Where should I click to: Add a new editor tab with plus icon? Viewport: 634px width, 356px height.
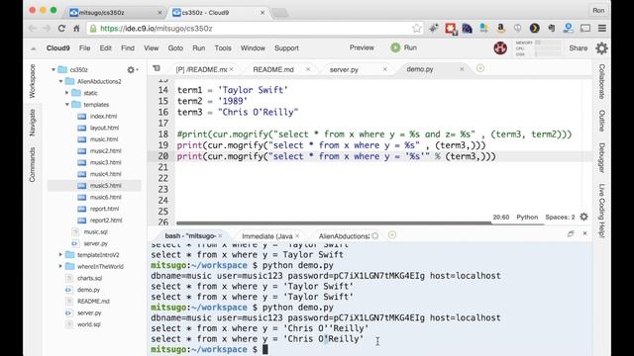pos(479,68)
